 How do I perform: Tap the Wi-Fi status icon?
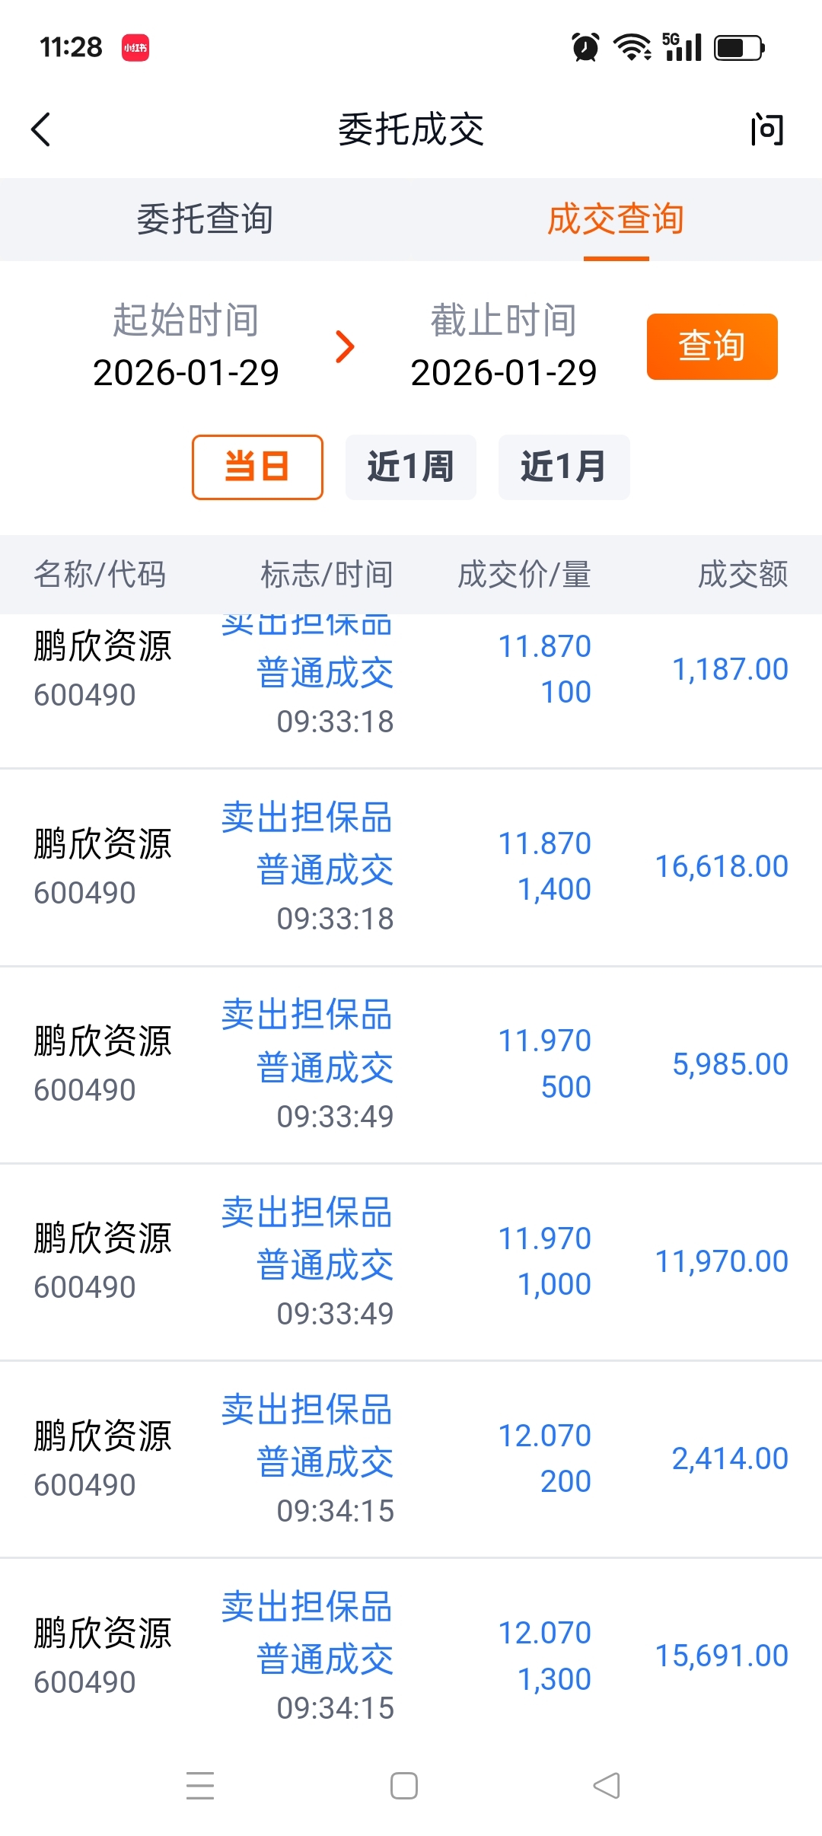coord(632,47)
